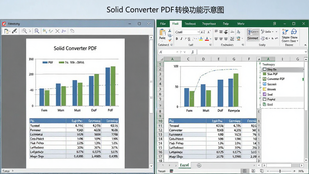Open the File tab in Excel
Viewport: 309px width, 174px height.
click(x=163, y=24)
